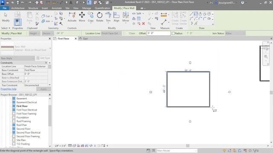Open the Unconnected top constraint dropdown in options bar

pyautogui.click(x=47, y=33)
